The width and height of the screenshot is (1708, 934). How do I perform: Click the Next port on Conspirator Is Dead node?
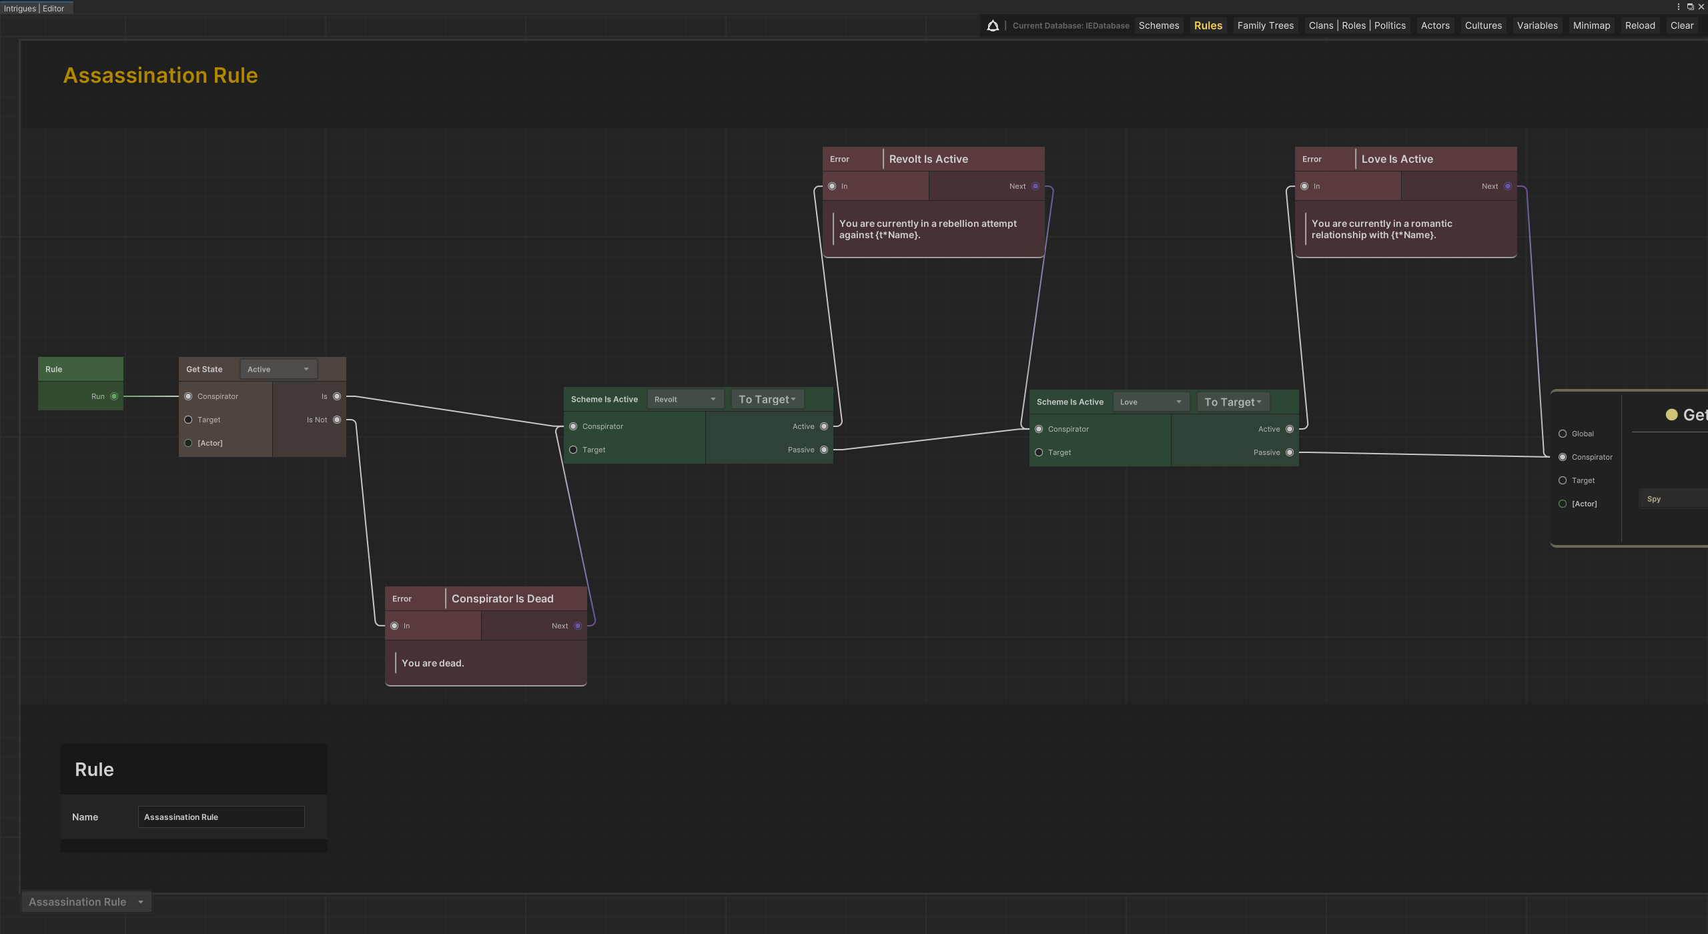(x=578, y=626)
